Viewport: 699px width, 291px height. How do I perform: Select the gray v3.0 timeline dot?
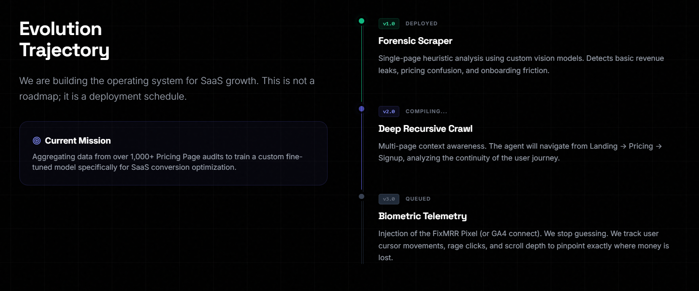point(361,196)
